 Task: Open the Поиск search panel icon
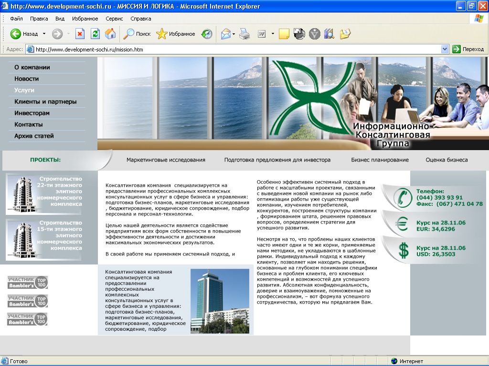(129, 34)
